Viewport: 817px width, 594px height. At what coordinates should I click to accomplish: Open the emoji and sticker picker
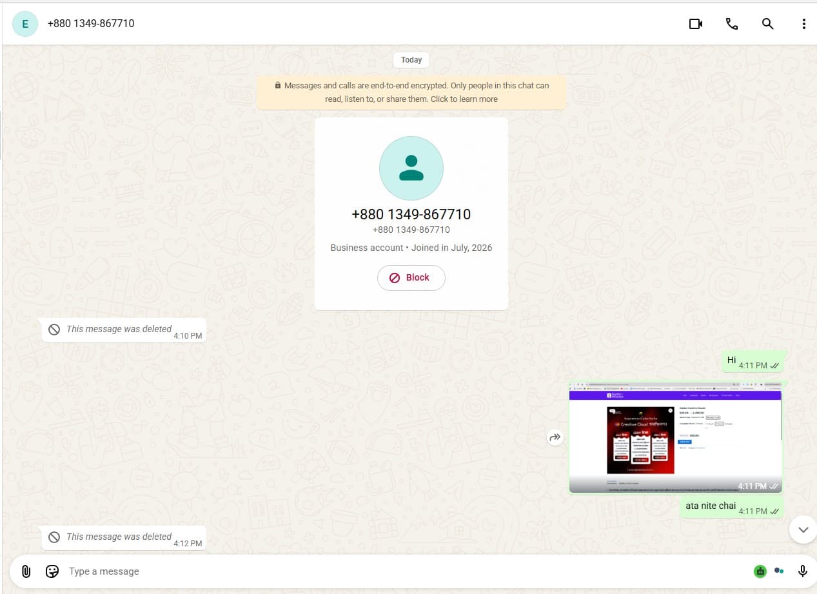click(x=52, y=571)
